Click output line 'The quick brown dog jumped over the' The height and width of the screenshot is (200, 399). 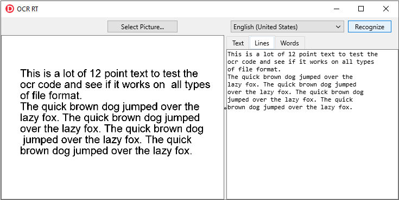[290, 77]
